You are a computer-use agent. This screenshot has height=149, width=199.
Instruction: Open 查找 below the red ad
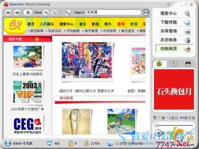point(172,118)
